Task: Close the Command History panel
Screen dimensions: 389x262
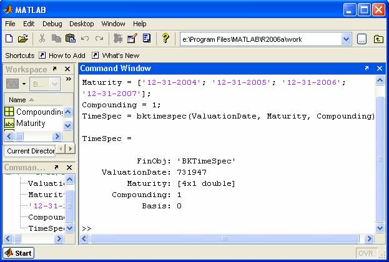Action: [69, 168]
